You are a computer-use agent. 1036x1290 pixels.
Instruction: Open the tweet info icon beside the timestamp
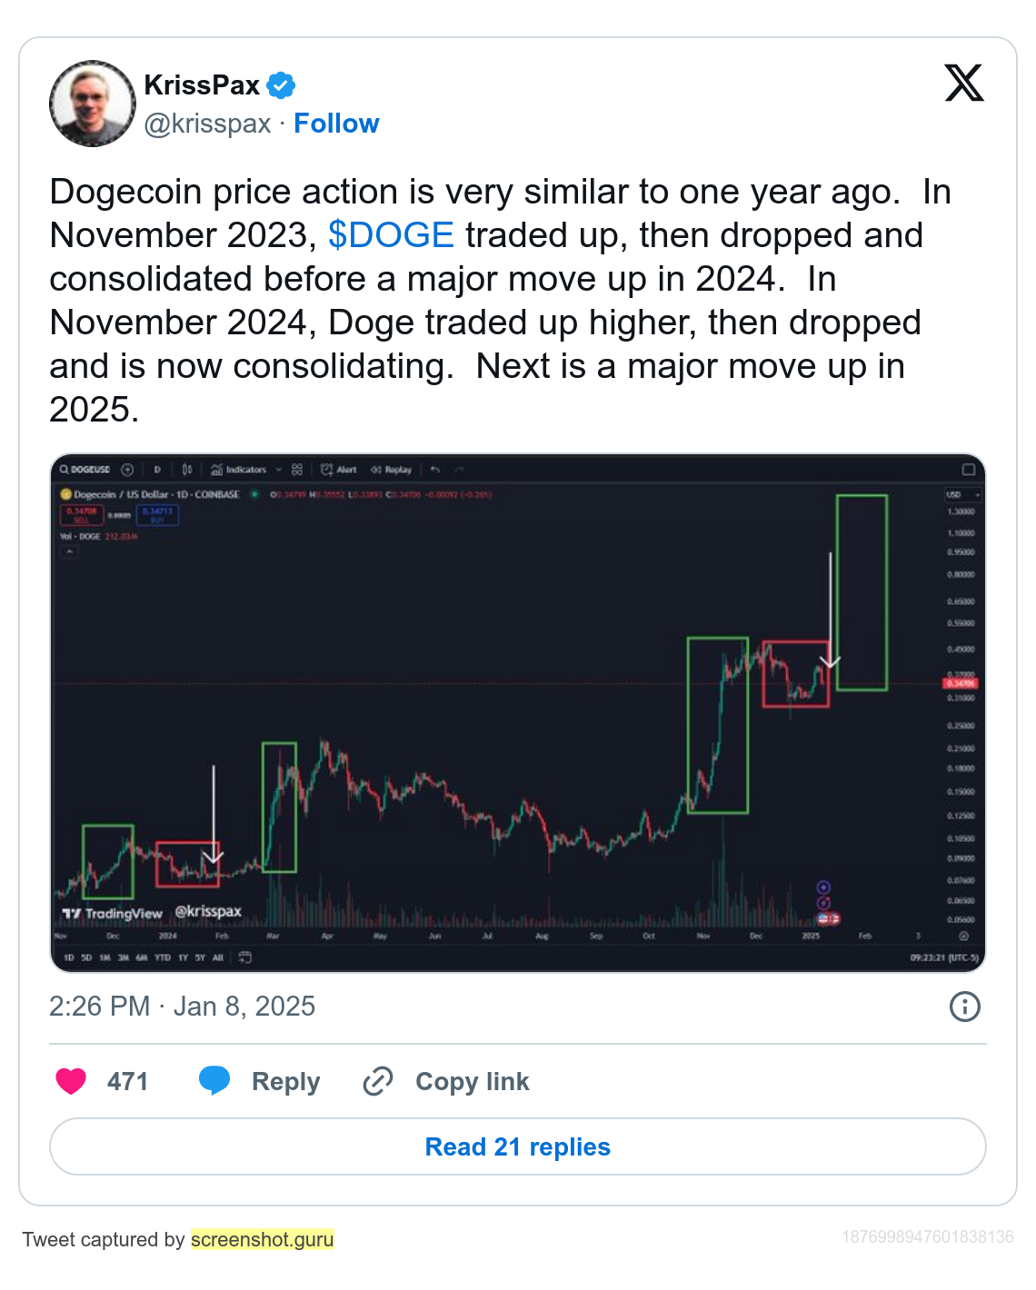[964, 1007]
